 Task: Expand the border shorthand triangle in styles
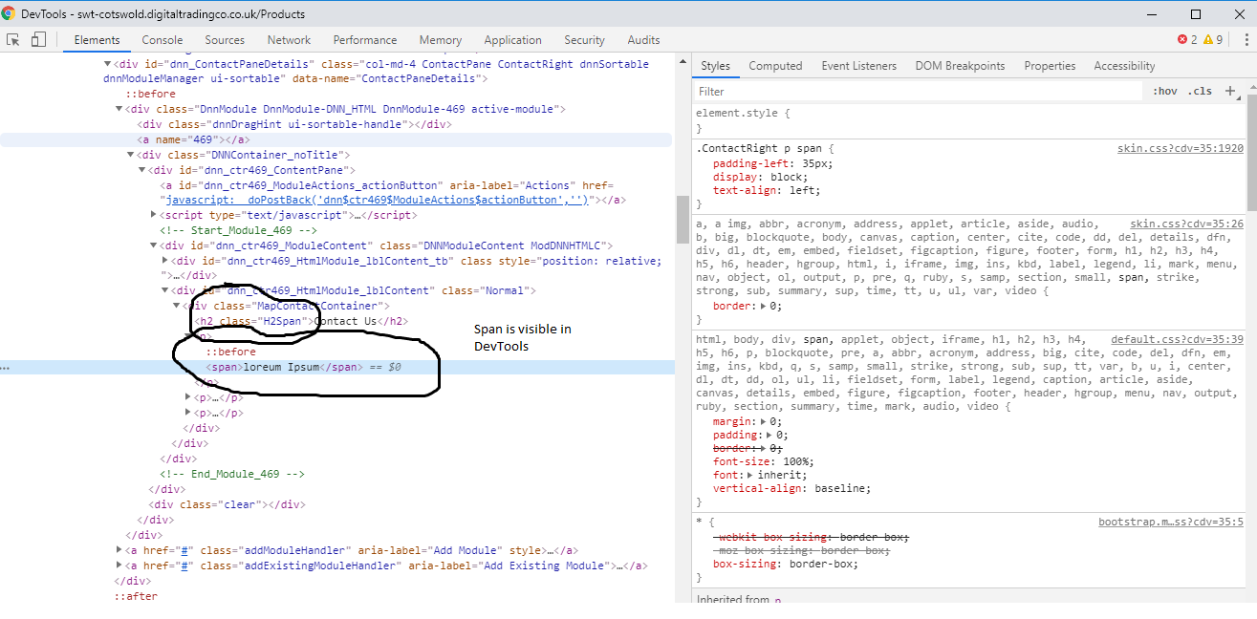tap(765, 306)
